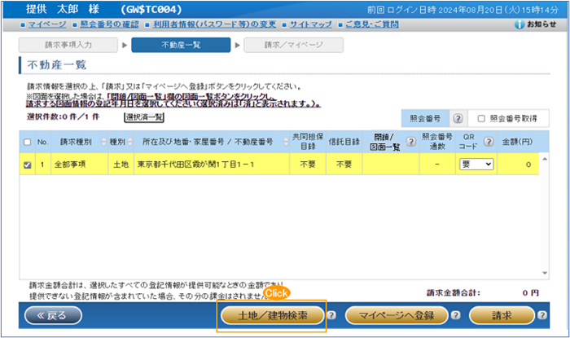570x338 pixels.
Task: Click the help icon next to 請求 button
Action: 542,316
